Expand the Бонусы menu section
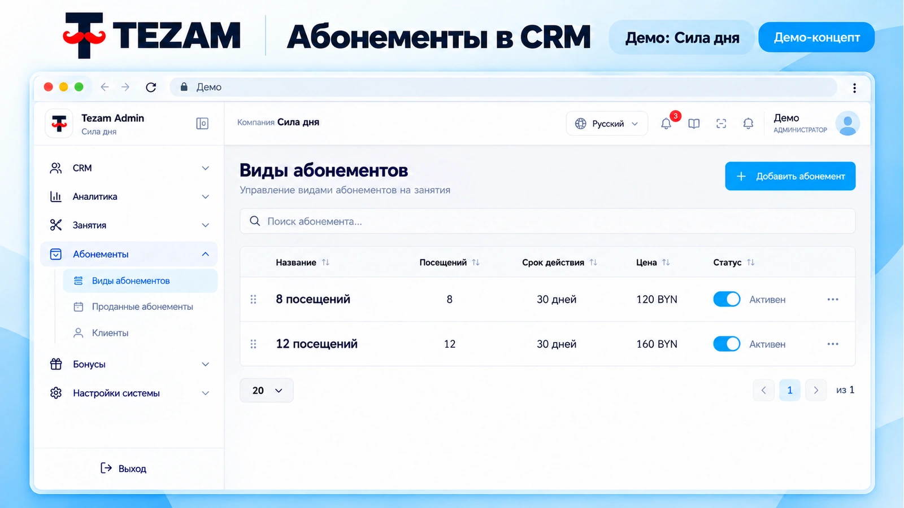Viewport: 904px width, 508px height. 129,364
